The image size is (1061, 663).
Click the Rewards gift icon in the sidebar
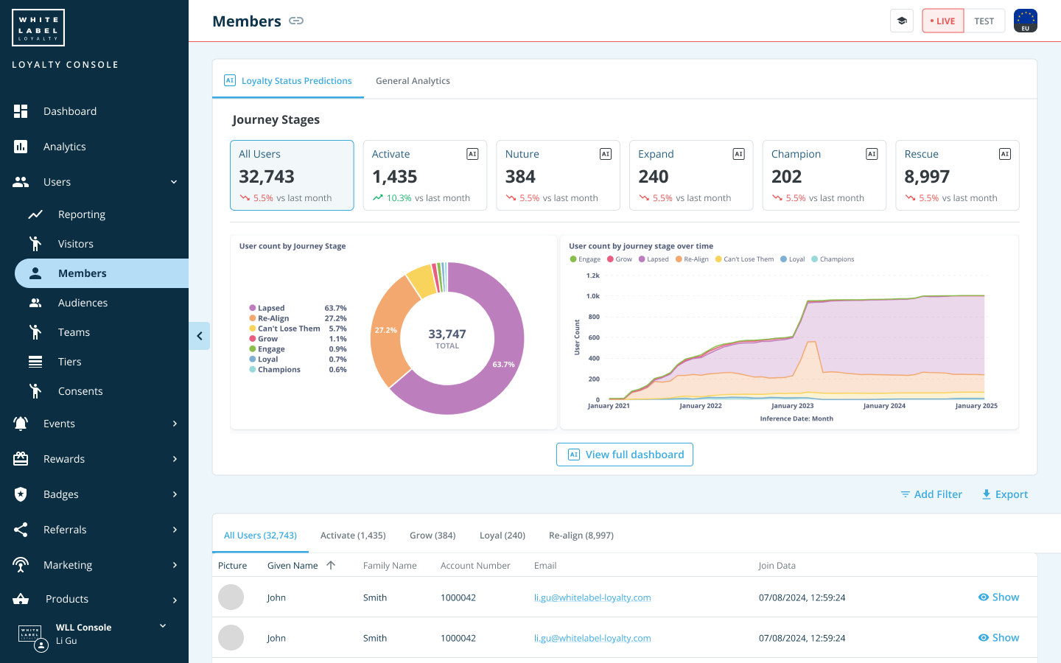21,458
